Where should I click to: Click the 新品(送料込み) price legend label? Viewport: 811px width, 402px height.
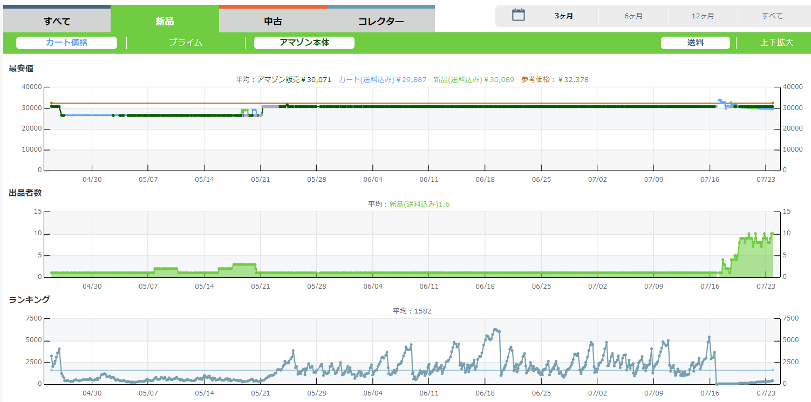473,79
